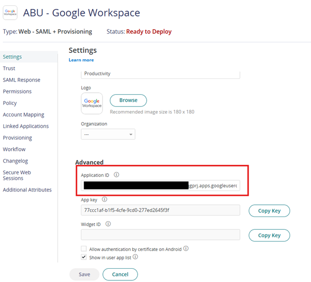Open Additional Attributes section
Screen dimensions: 311x282
tap(27, 190)
